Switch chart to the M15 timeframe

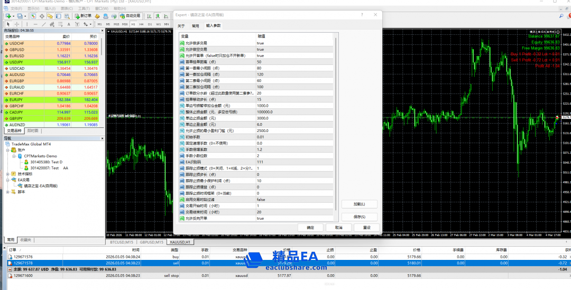point(116,24)
